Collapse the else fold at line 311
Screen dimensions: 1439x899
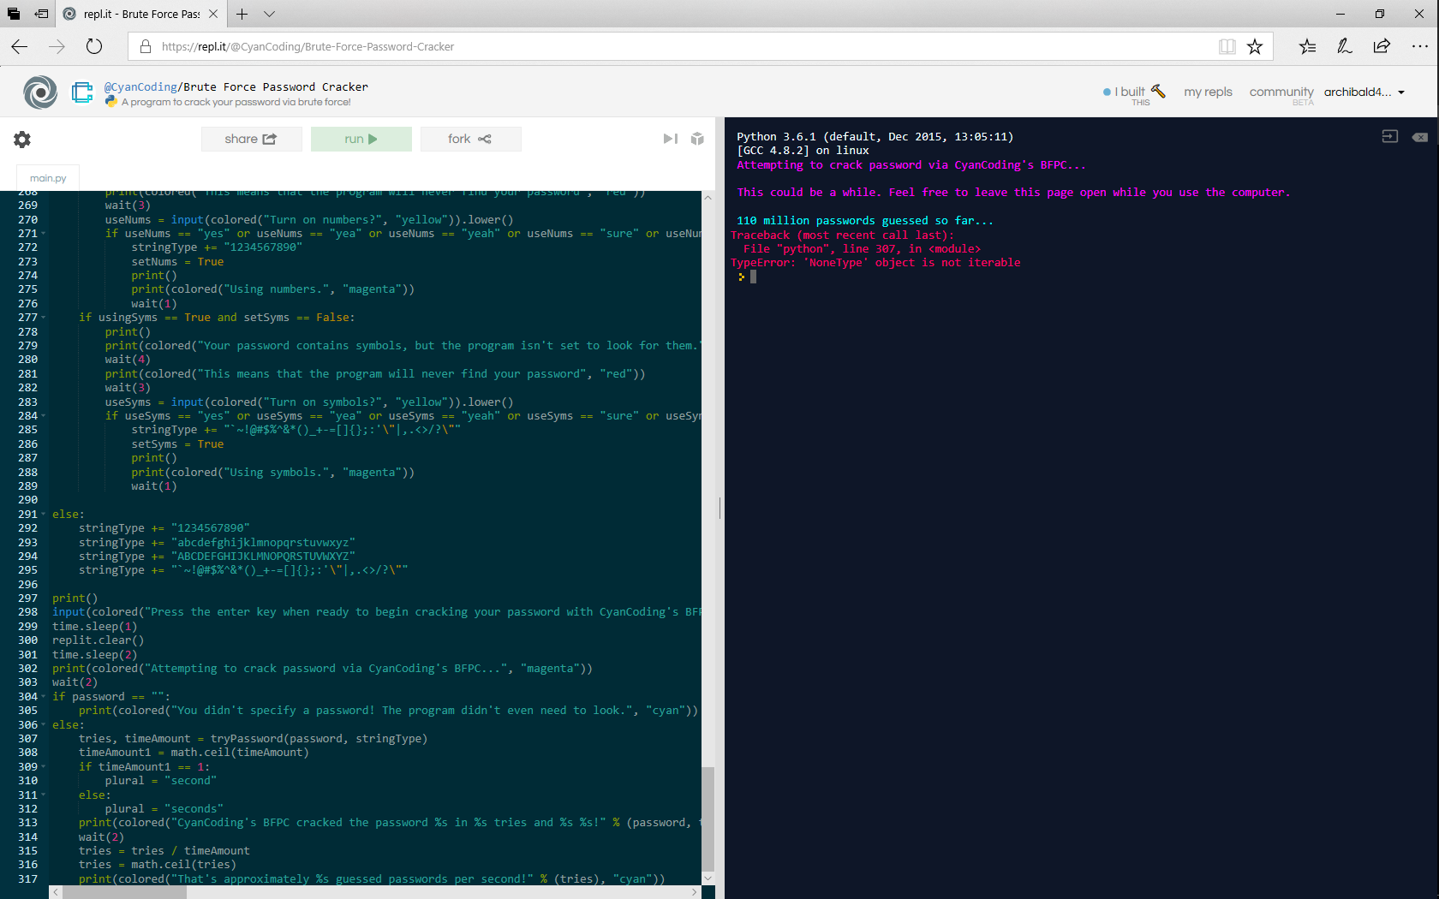(x=44, y=795)
